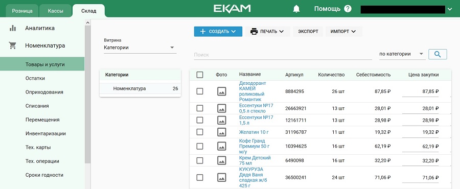This screenshot has height=189, width=460.
Task: Open the КУКУРУЗА Дядя Ваня сладкая link
Action: pos(253,177)
